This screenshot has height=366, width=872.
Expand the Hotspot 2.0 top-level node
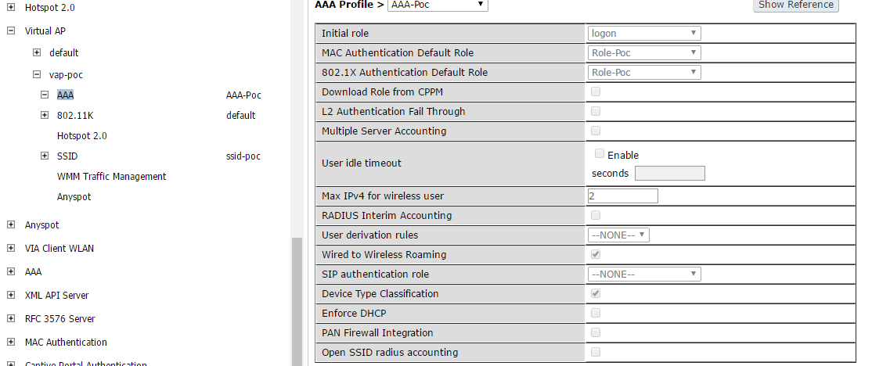10,8
